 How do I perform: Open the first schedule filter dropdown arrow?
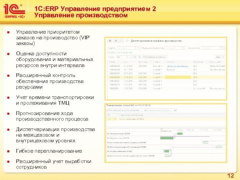137,48
